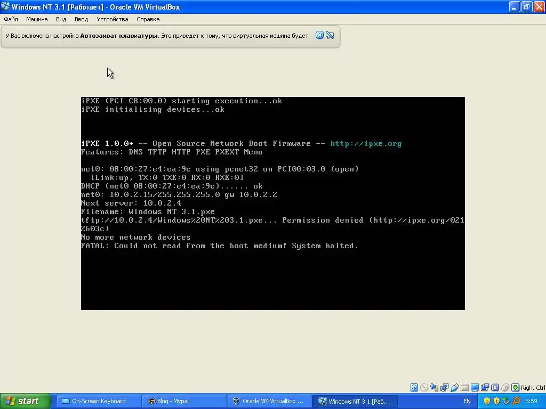Restore down the VirtualBox VM window
546x409 pixels.
click(527, 6)
